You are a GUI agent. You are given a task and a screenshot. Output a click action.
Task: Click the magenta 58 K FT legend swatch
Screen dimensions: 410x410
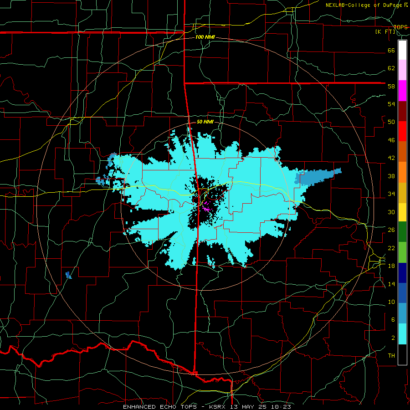point(402,91)
